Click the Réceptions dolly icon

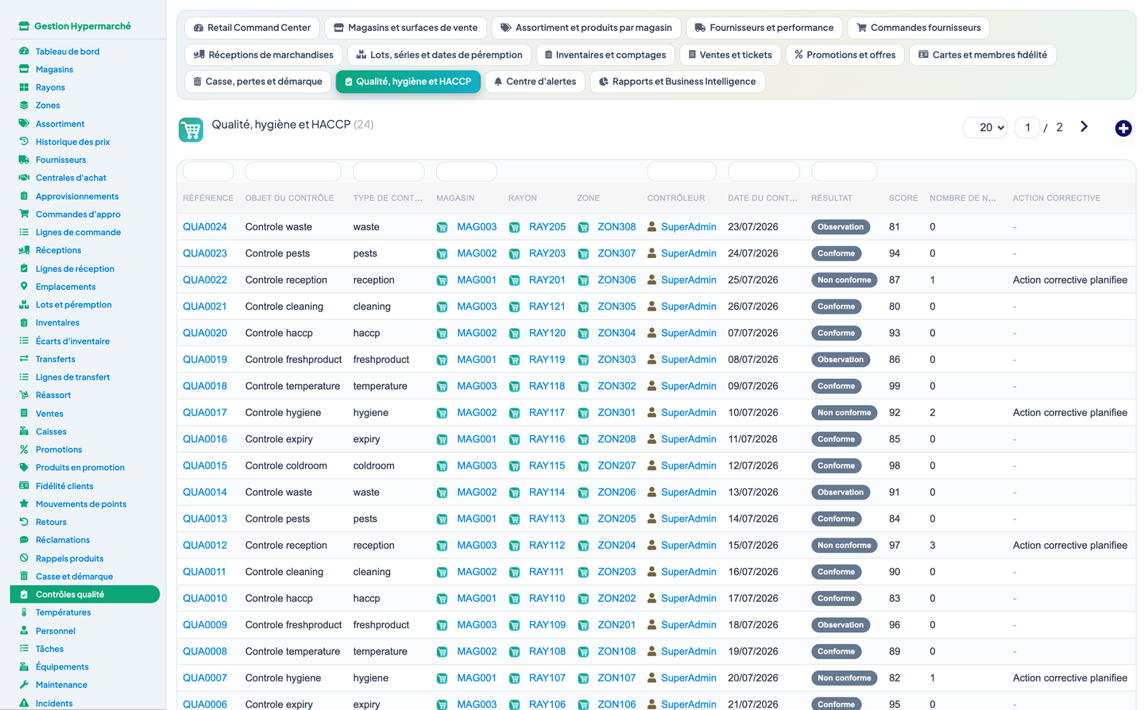(24, 250)
